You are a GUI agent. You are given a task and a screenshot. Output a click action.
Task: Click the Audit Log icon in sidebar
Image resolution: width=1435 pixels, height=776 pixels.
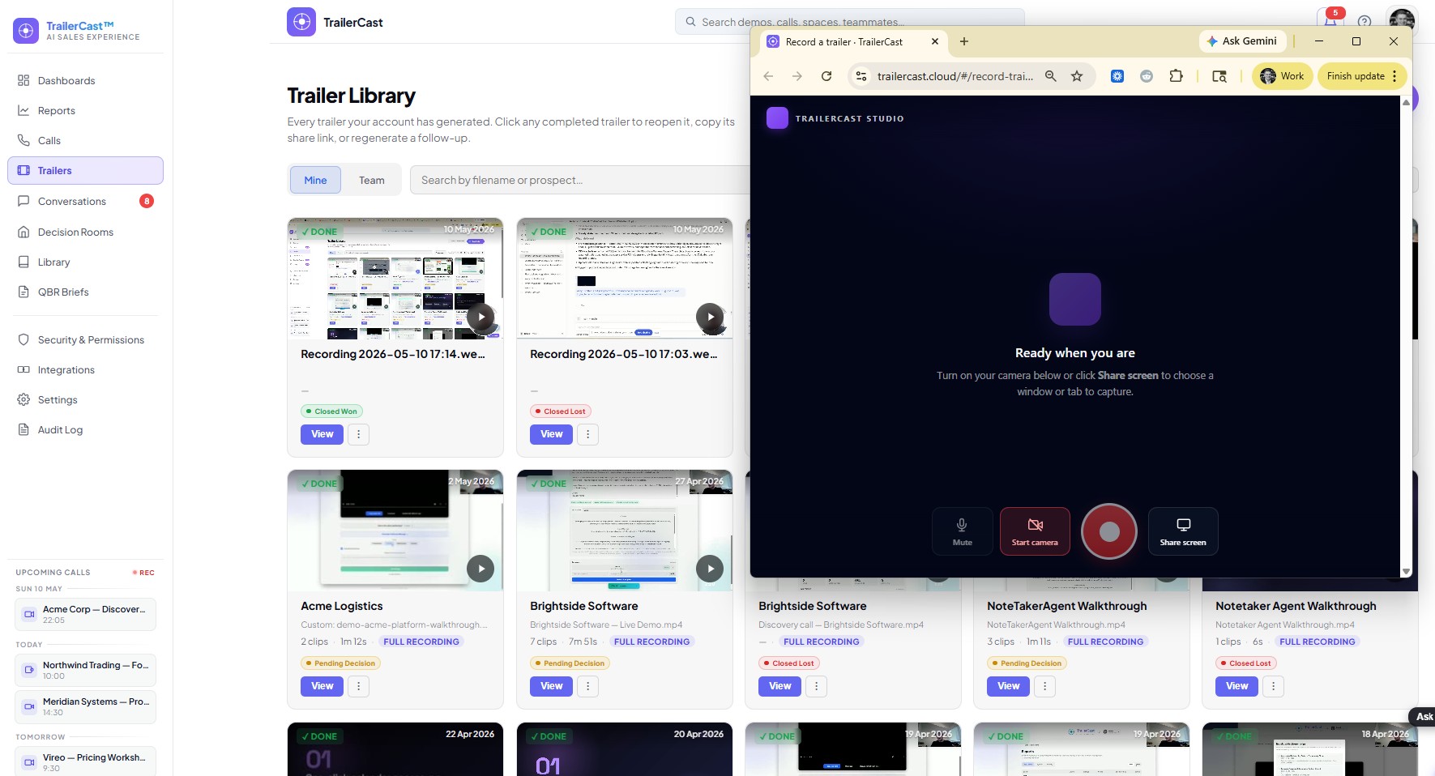(23, 429)
